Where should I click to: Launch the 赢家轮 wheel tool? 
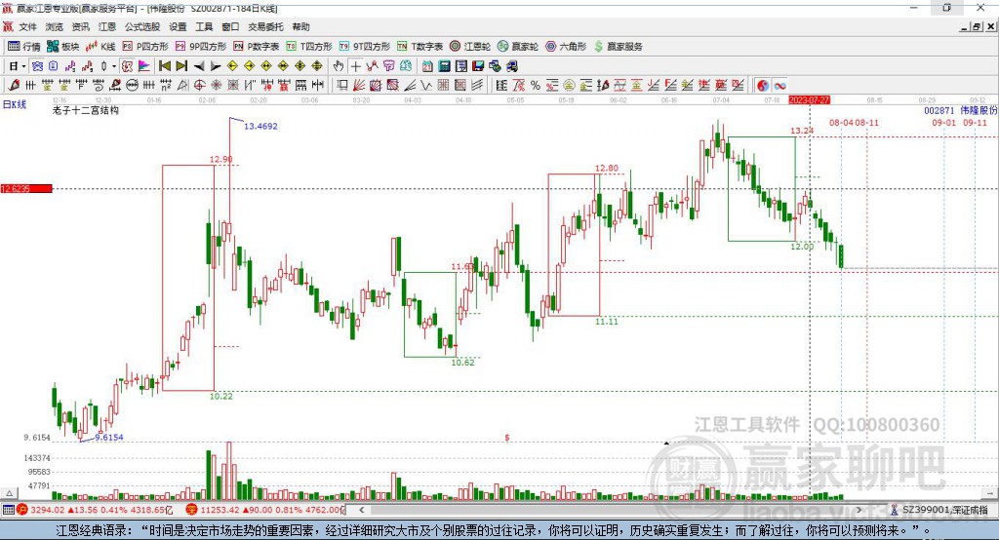(518, 47)
